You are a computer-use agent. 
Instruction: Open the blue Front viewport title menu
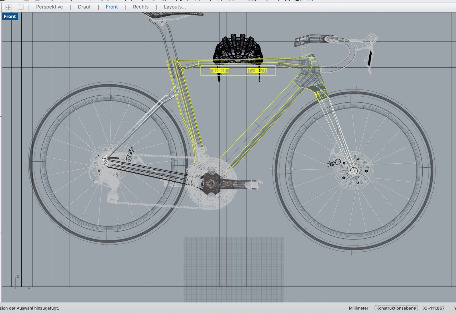10,17
